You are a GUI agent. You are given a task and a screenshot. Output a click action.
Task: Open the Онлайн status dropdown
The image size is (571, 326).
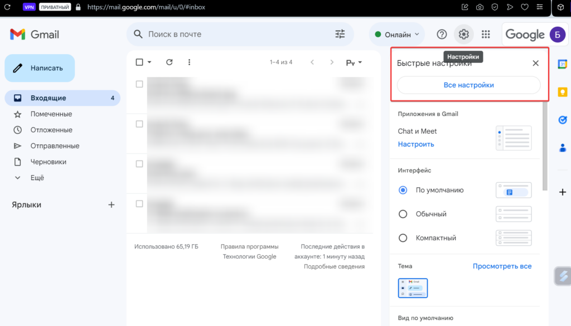click(397, 35)
